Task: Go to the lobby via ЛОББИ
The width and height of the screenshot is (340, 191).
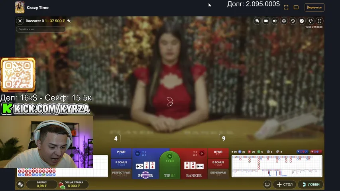Action: point(311,185)
